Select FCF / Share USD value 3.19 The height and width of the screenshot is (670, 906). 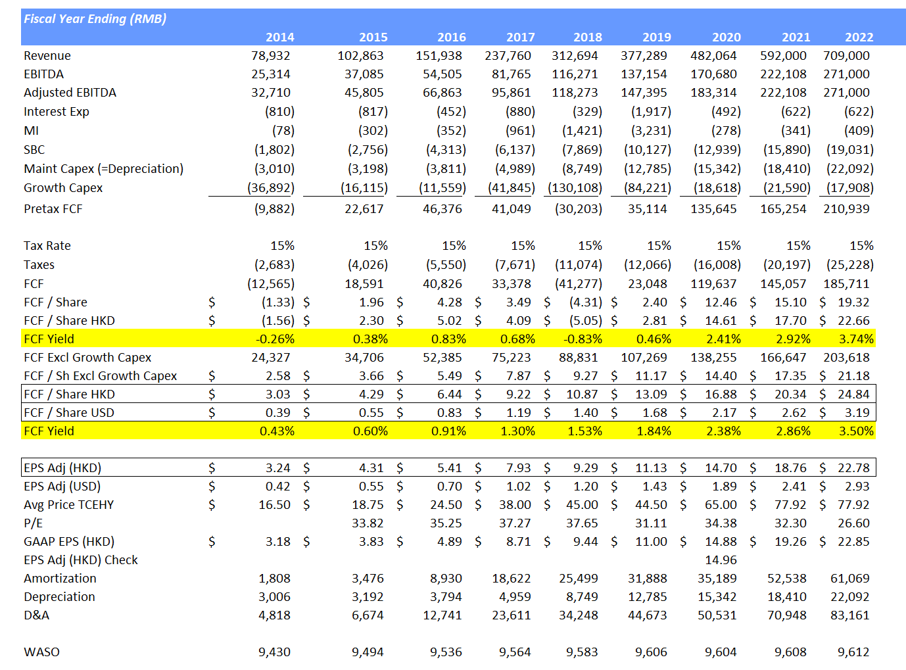click(857, 413)
